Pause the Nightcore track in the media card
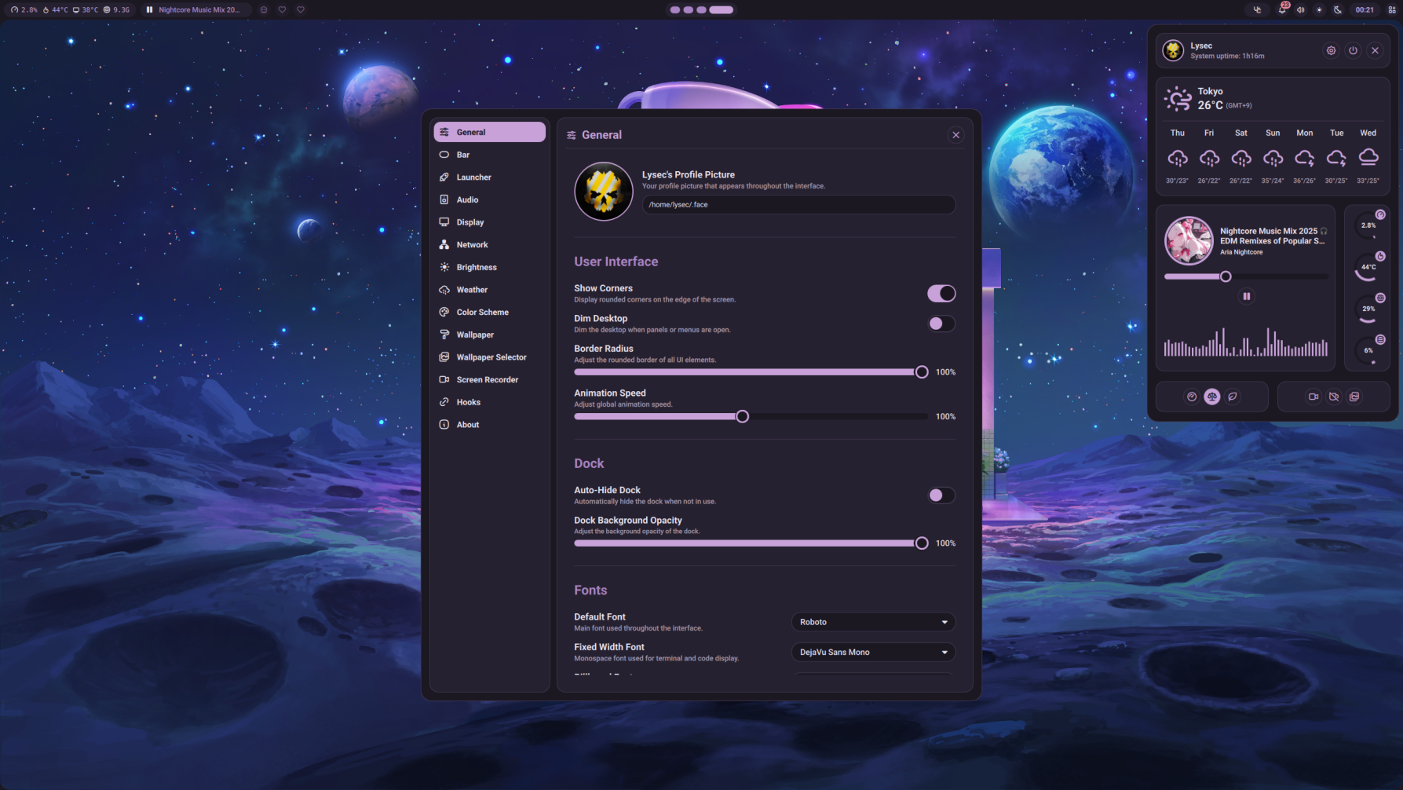Screen dimensions: 1403x790 (1246, 297)
